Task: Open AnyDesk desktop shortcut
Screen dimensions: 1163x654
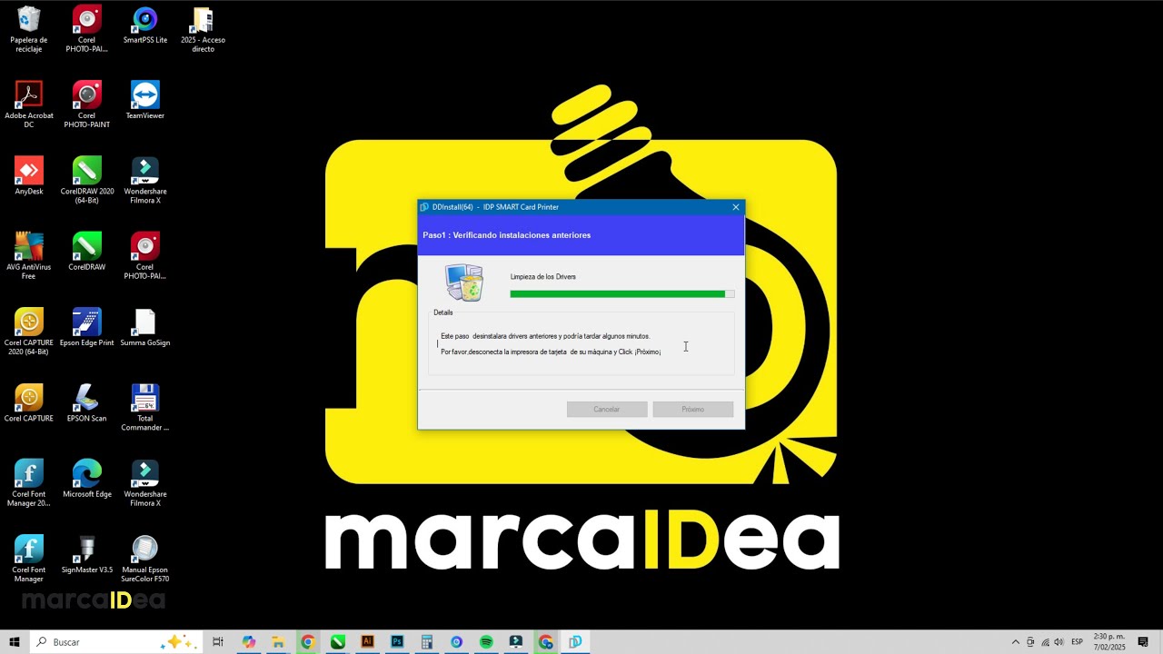Action: click(x=29, y=176)
